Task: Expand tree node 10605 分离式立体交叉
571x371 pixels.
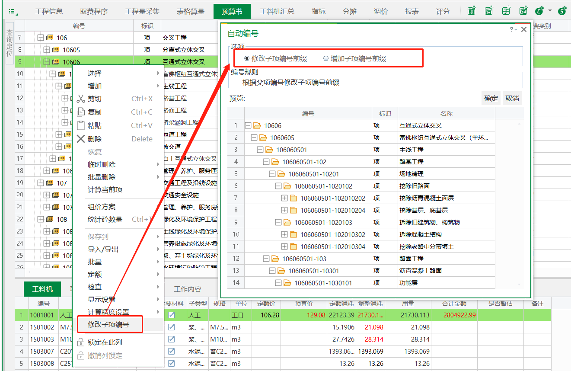Action: click(47, 50)
